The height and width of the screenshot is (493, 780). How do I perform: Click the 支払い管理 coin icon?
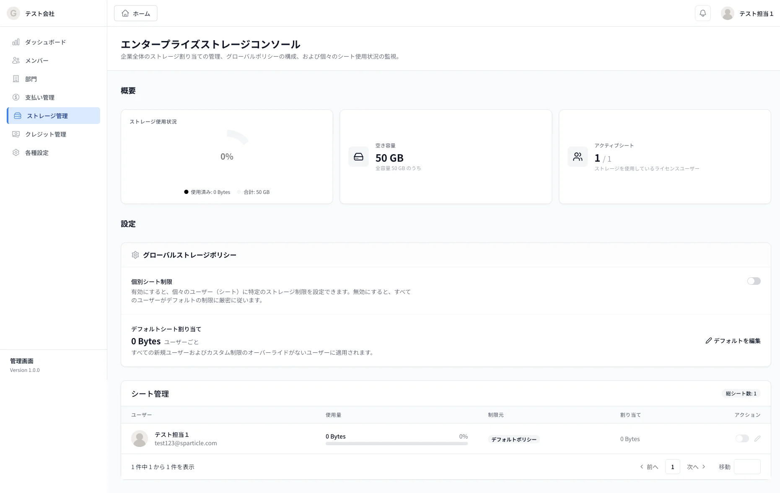16,97
